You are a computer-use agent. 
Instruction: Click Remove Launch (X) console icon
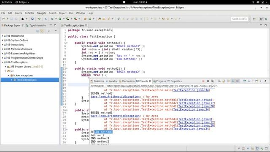[x=208, y=81]
